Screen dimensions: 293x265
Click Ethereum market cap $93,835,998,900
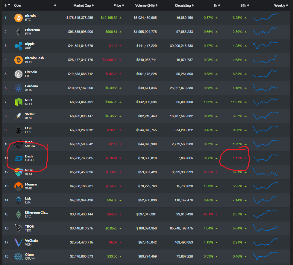[x=81, y=32]
